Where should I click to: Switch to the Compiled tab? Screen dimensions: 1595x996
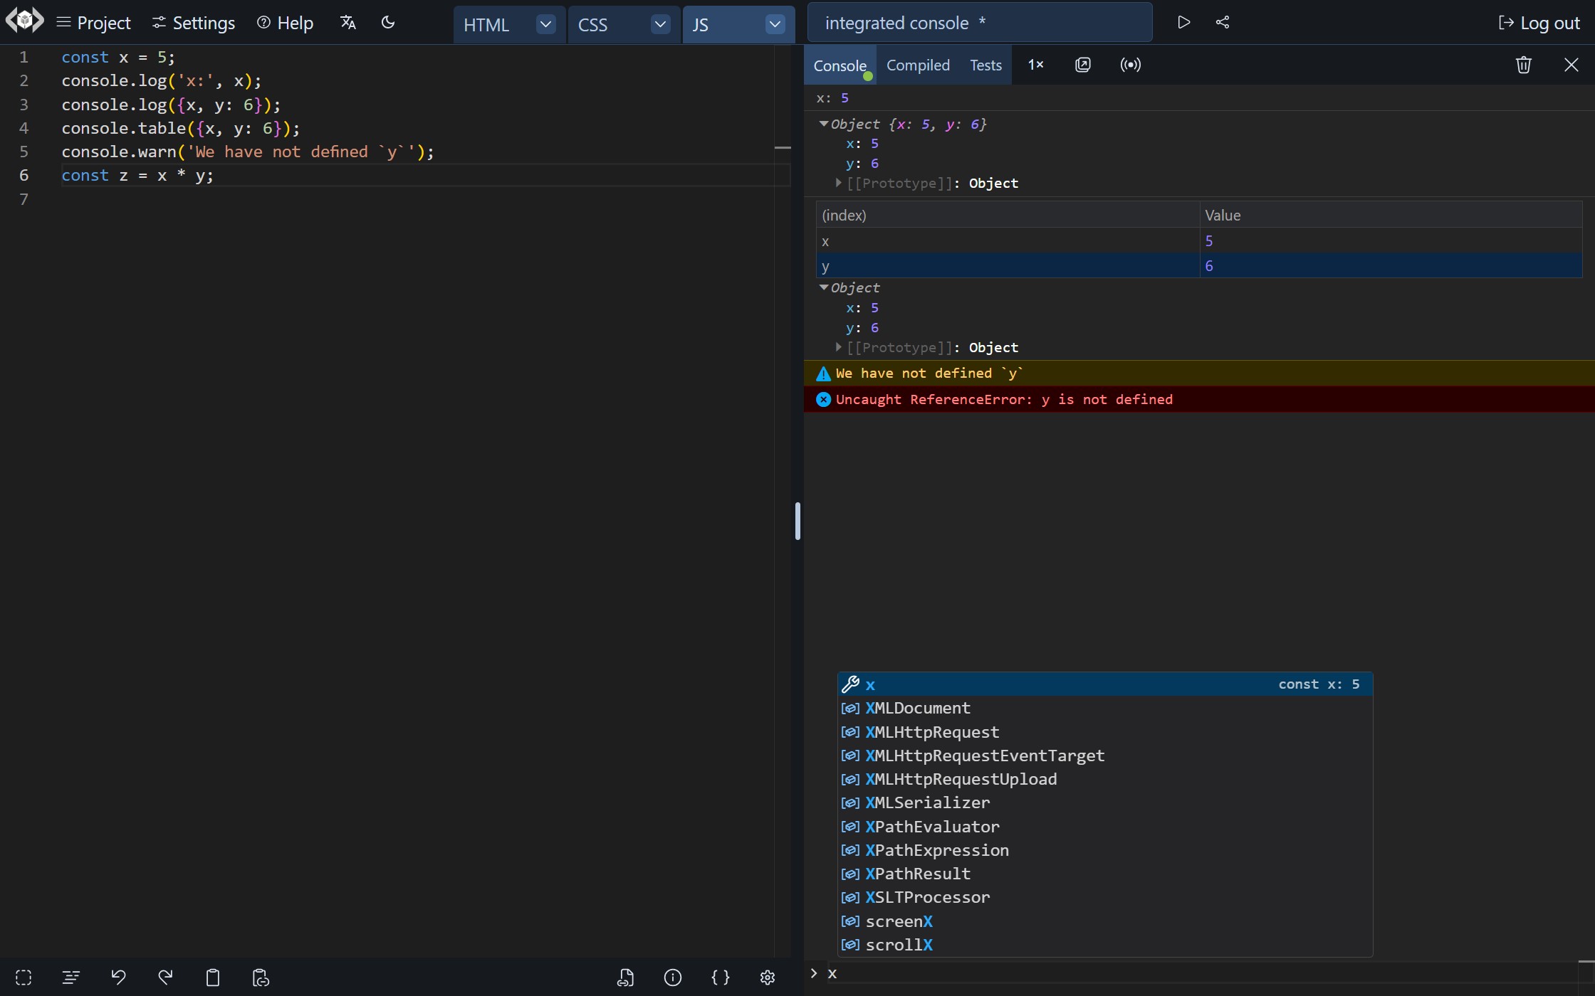click(x=918, y=65)
